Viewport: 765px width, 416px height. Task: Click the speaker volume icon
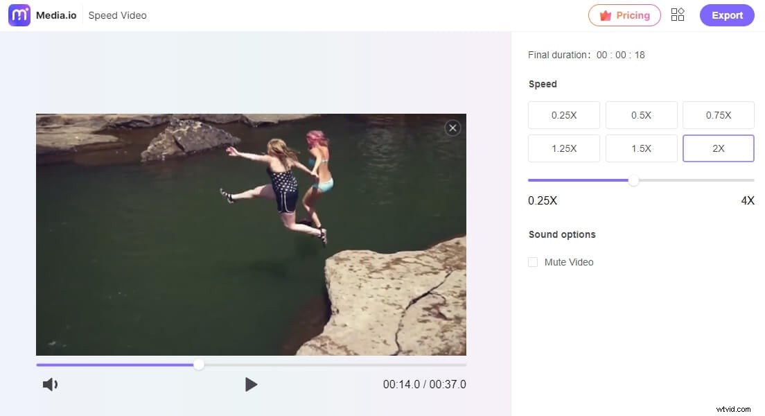(50, 384)
